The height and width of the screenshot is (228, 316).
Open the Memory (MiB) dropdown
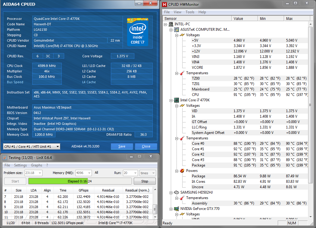point(84,173)
